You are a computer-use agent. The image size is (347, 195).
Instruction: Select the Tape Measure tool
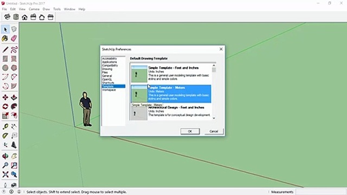click(x=5, y=126)
